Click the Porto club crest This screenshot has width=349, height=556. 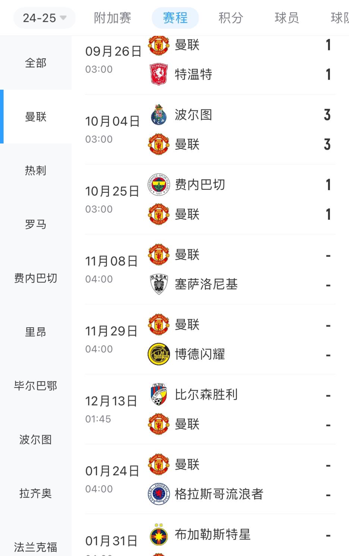159,115
